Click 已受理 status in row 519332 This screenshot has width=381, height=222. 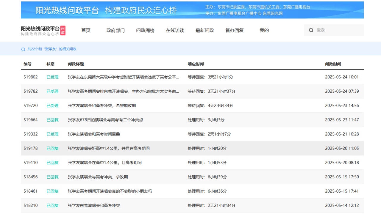pyautogui.click(x=52, y=134)
